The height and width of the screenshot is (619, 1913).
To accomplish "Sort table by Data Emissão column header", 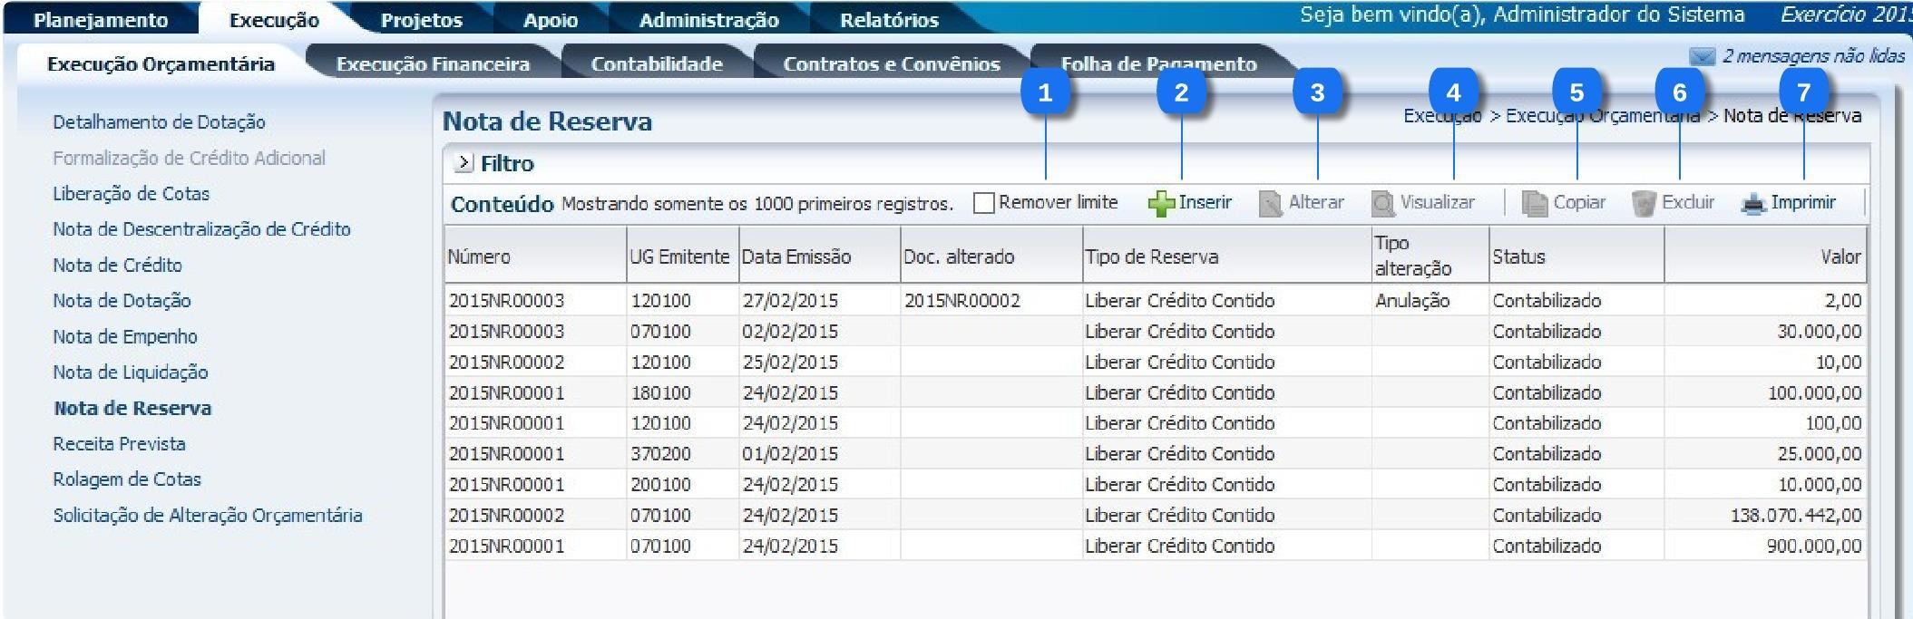I will [796, 256].
